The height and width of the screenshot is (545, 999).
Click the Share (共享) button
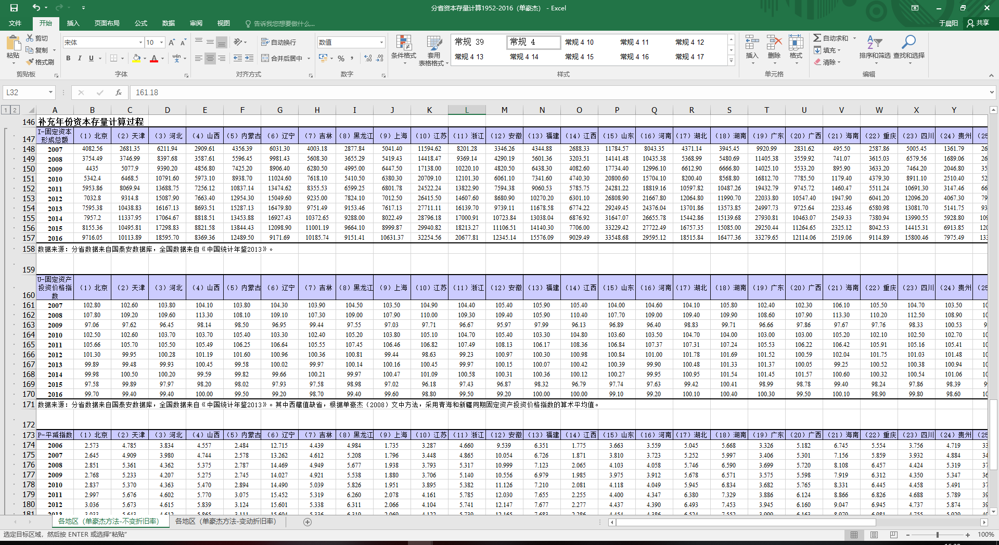[x=978, y=23]
